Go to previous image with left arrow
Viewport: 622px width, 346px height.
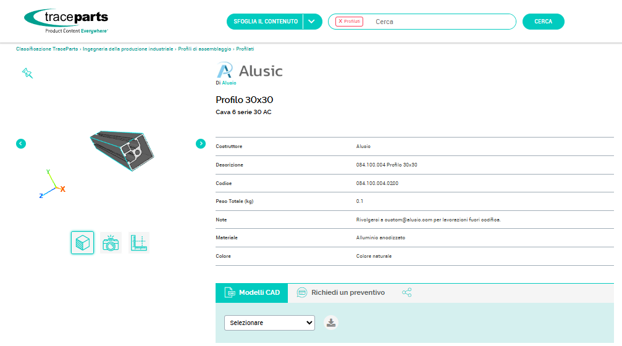click(x=21, y=144)
